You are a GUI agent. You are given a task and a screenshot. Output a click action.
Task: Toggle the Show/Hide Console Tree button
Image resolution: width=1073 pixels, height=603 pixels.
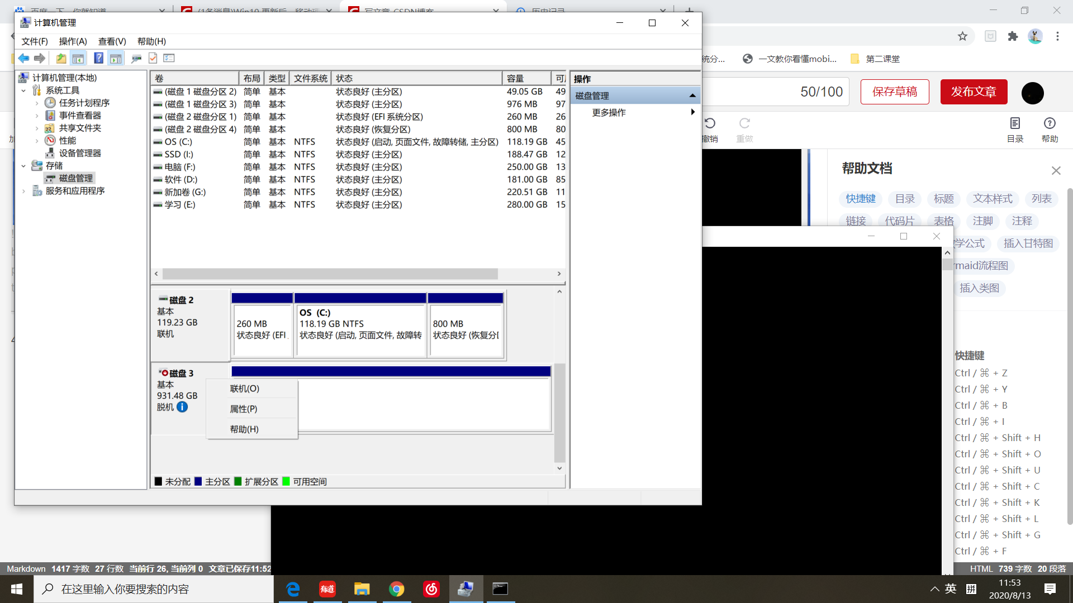[x=78, y=58]
